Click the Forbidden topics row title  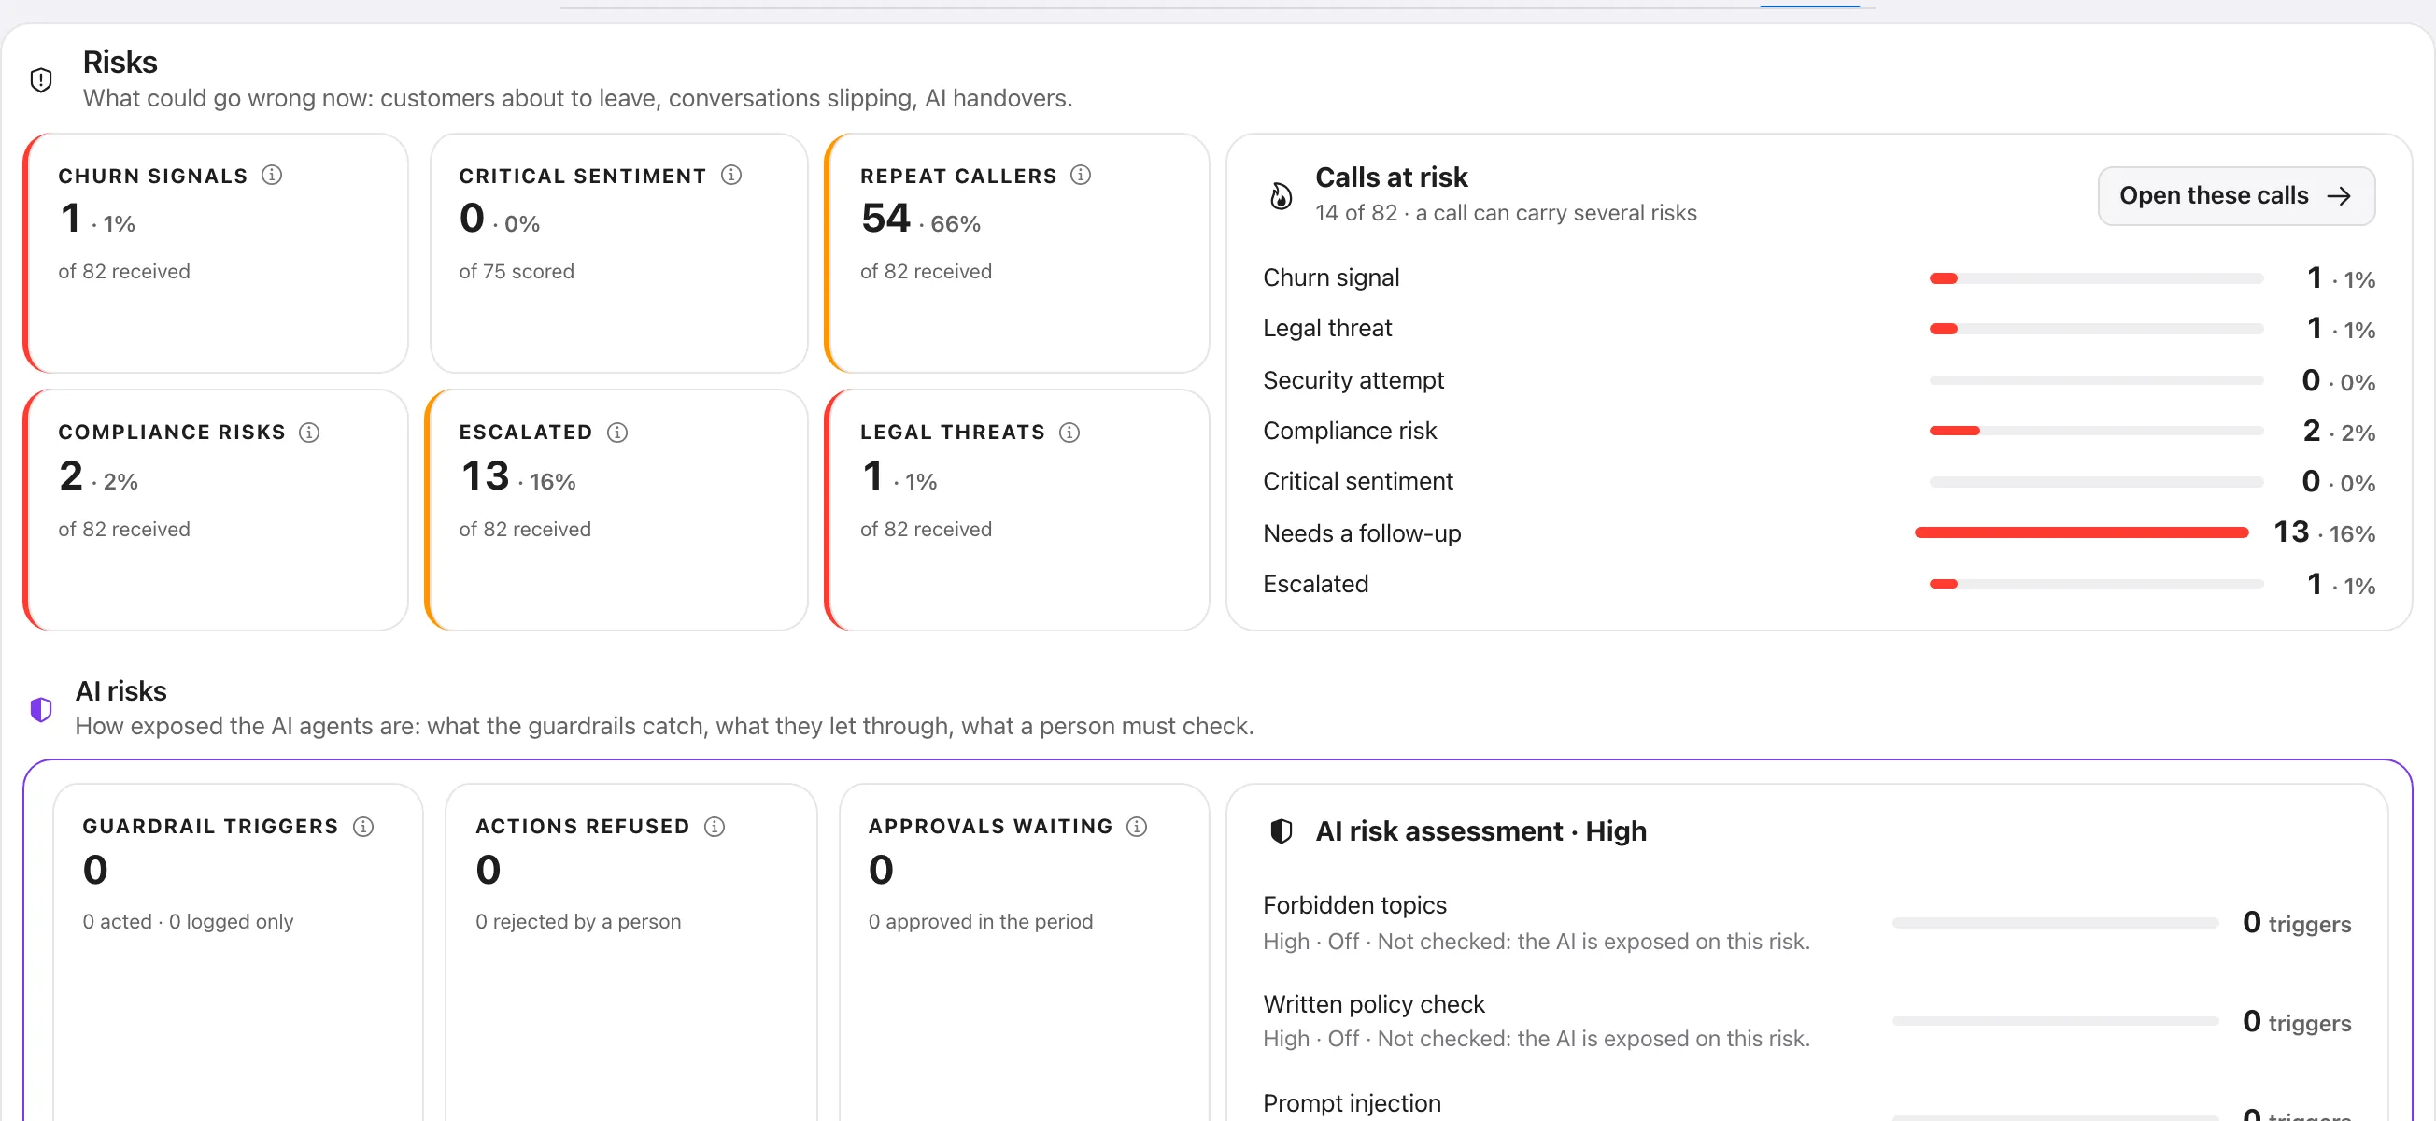click(x=1354, y=905)
